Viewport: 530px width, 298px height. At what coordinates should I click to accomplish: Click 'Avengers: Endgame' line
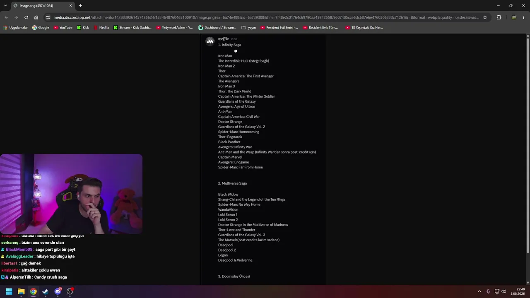(234, 162)
